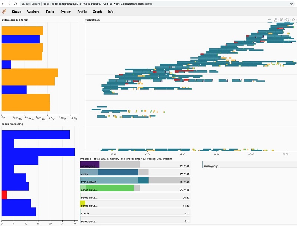This screenshot has height=226, width=297.
Task: Select the Box Zoom tool in Task Stream toolbar
Action: [x=275, y=20]
